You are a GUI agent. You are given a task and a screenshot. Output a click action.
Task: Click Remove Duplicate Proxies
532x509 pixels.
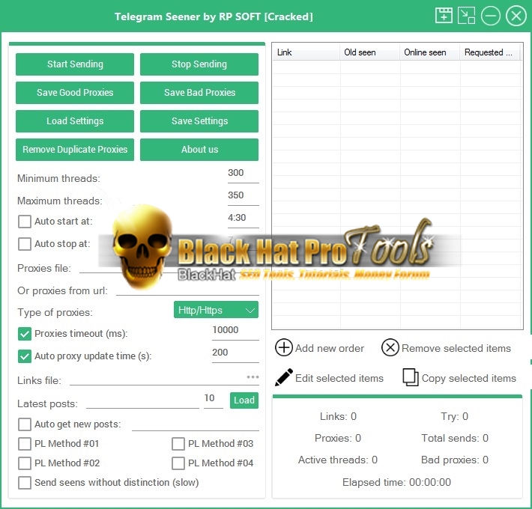(75, 150)
